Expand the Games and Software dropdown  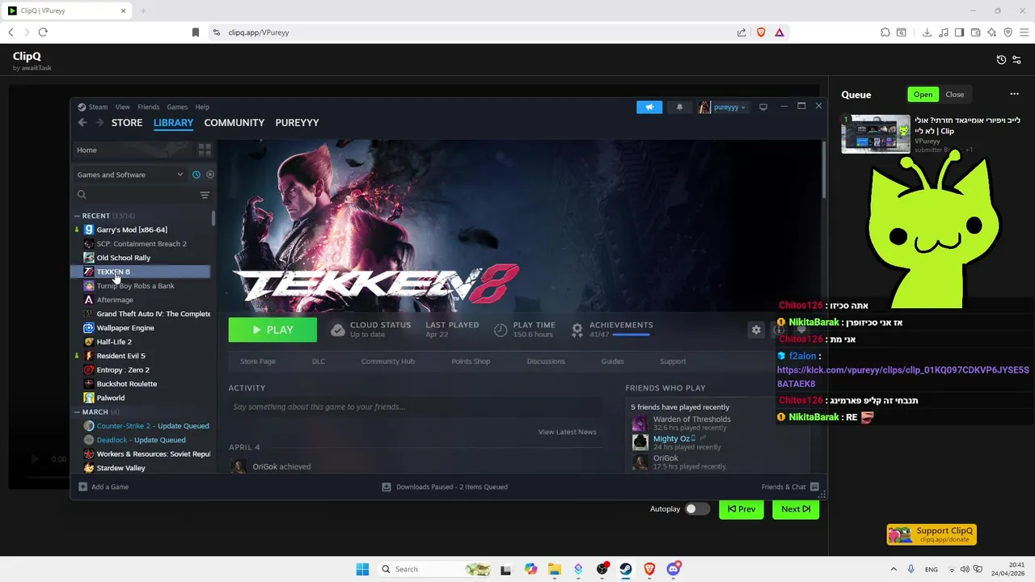130,175
